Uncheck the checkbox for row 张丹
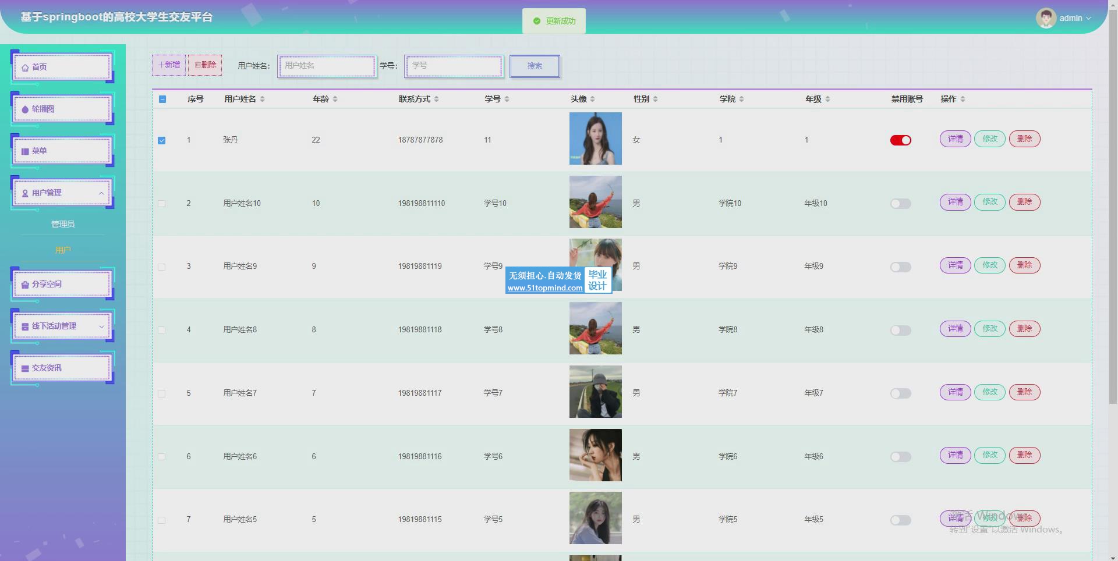1118x561 pixels. tap(162, 140)
